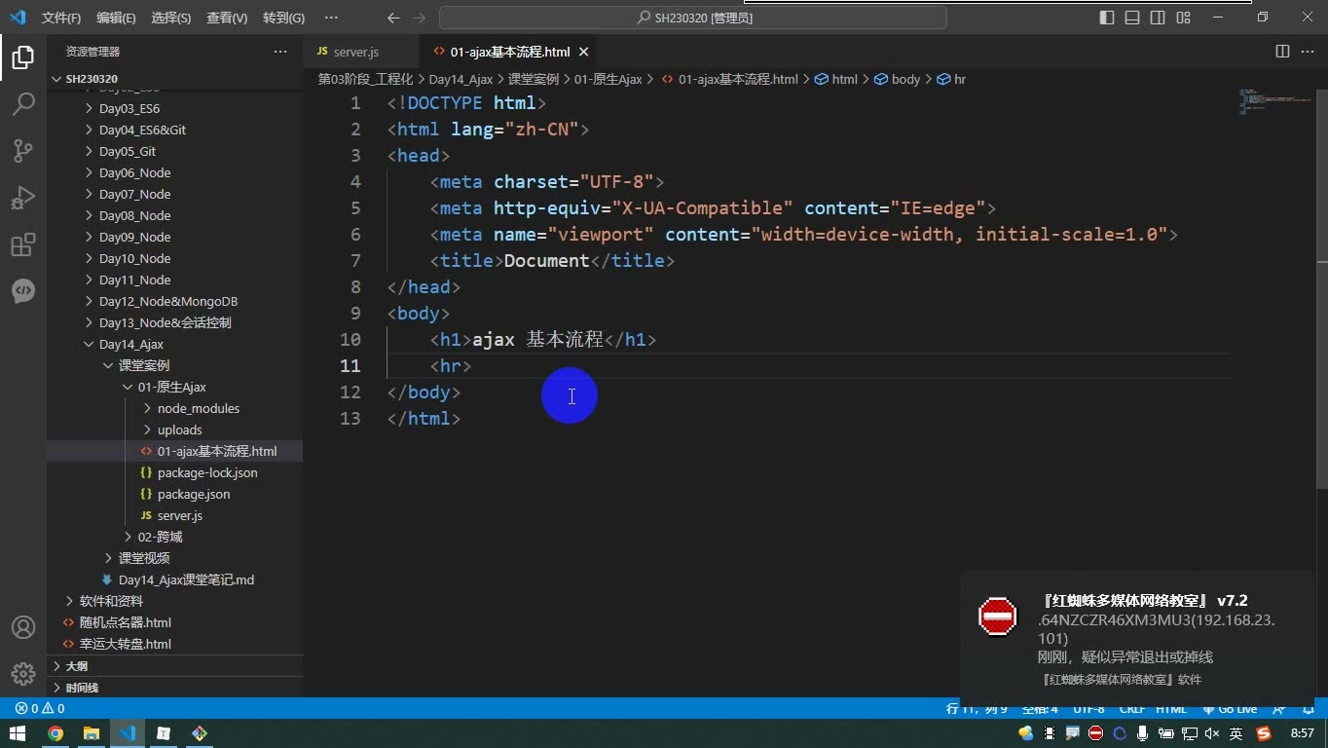The height and width of the screenshot is (748, 1328).
Task: Click the body breadcrumb segment
Action: (x=898, y=79)
